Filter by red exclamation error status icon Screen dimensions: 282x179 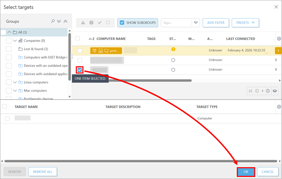(x=91, y=23)
